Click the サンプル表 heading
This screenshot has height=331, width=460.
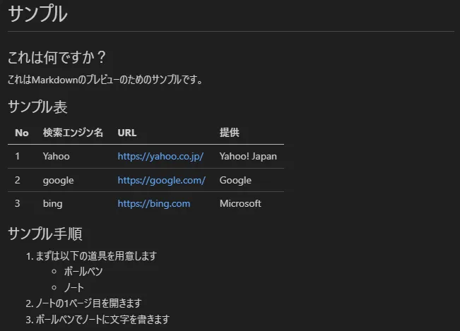point(37,107)
